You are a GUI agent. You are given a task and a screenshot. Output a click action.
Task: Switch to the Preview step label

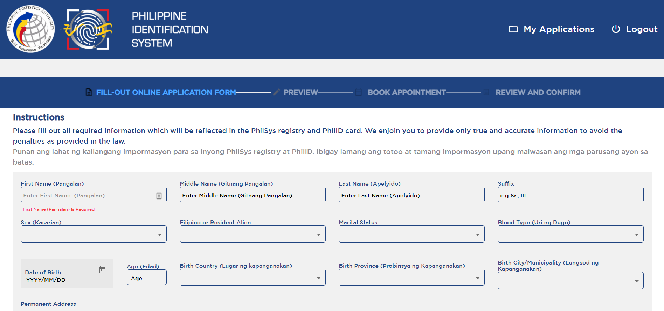(x=301, y=92)
